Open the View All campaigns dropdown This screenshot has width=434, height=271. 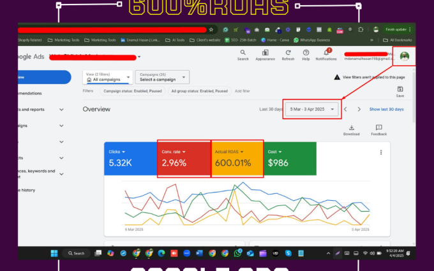[x=108, y=77]
